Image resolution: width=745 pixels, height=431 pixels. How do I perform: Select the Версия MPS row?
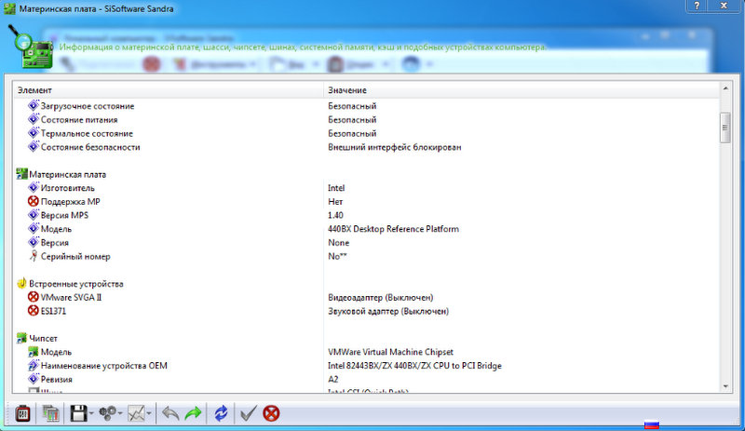point(366,215)
